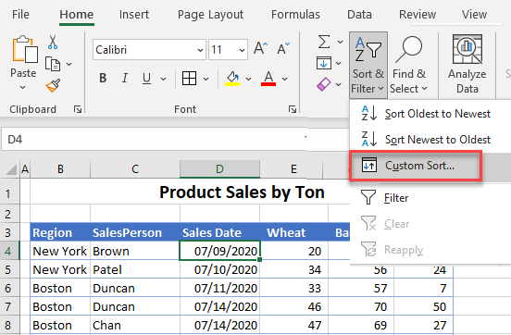Screen dimensions: 511x335
Task: Expand Font Color palette arrow
Action: [284, 79]
